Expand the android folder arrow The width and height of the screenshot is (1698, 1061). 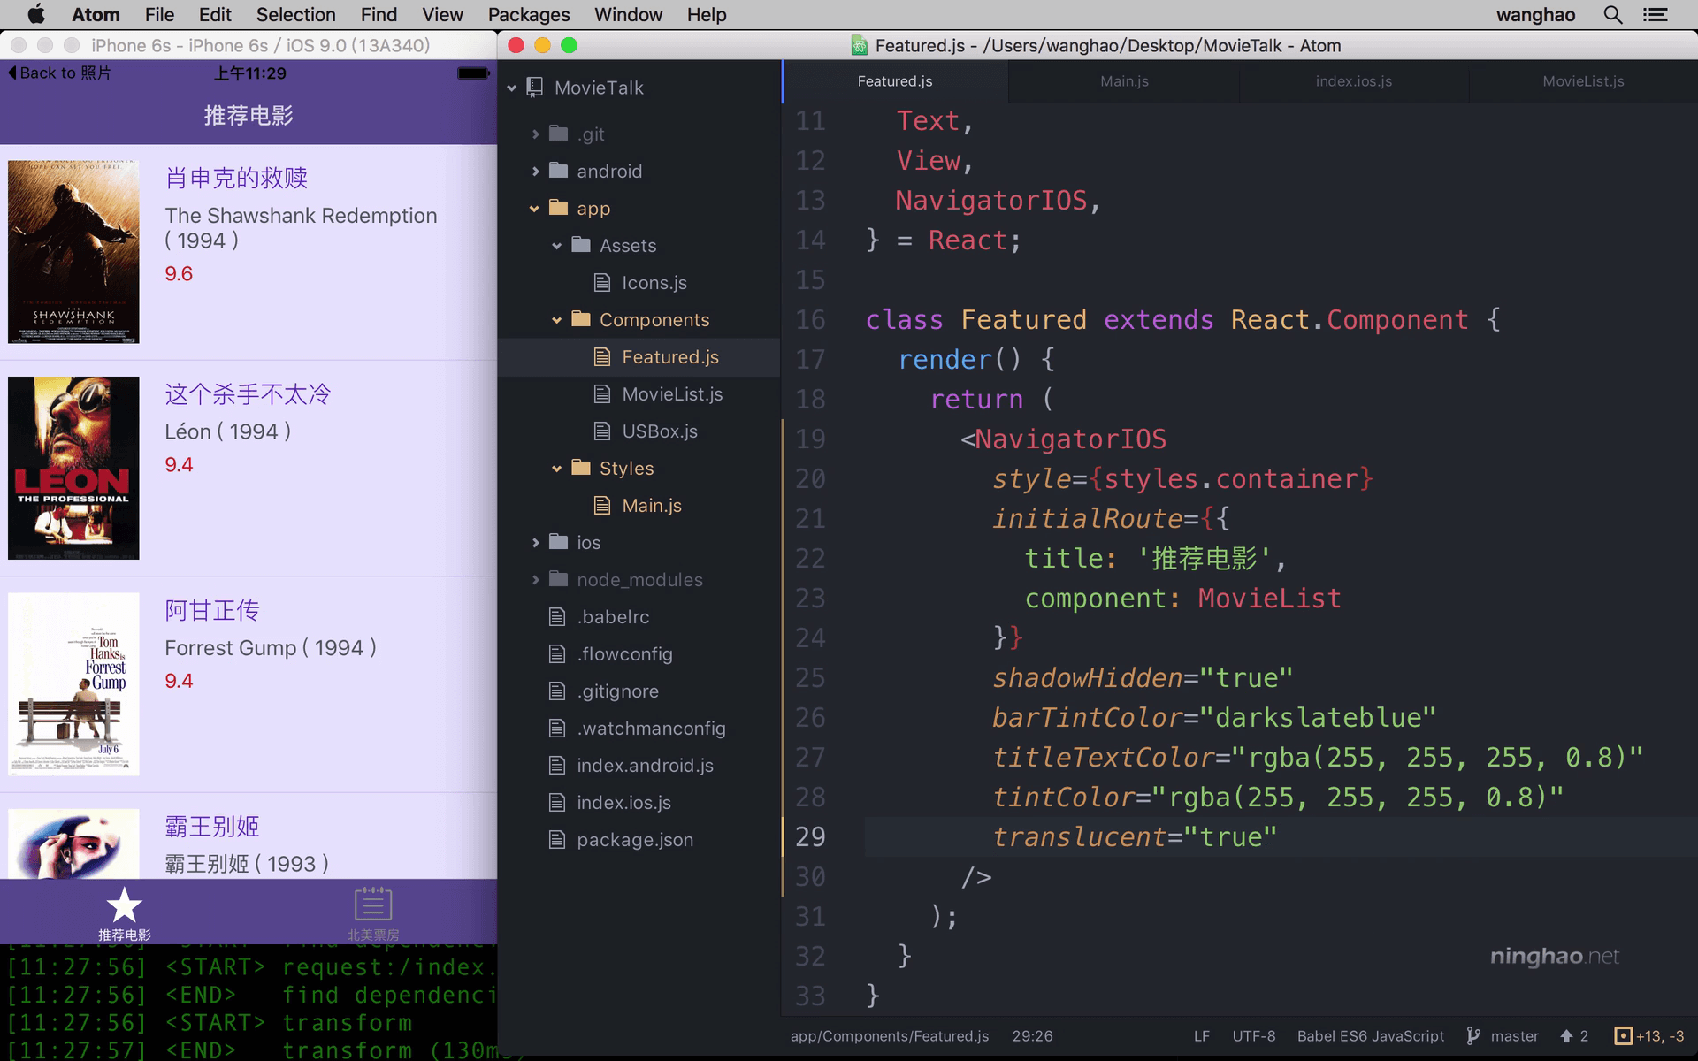535,171
